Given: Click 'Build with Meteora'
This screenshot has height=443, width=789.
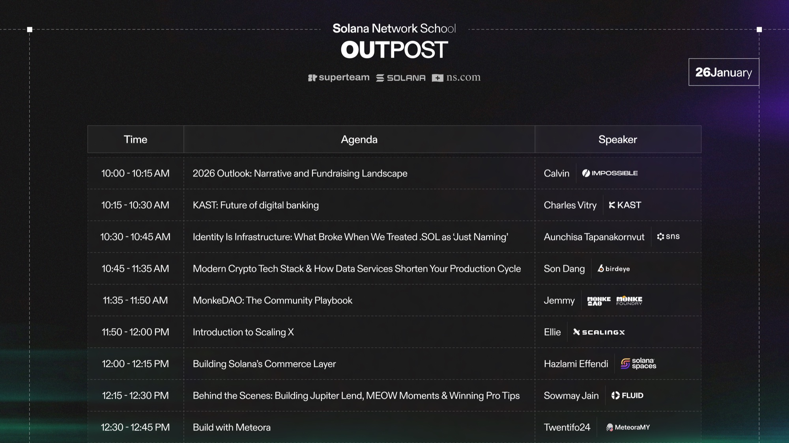Looking at the screenshot, I should (232, 427).
